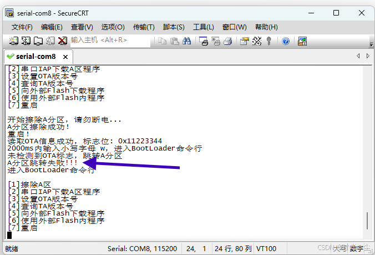The width and height of the screenshot is (375, 255).
Task: Click the Public Key Assistant key icon
Action: pos(269,41)
